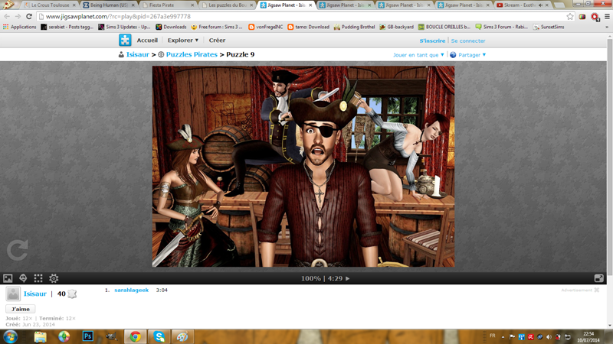Image resolution: width=613 pixels, height=344 pixels.
Task: Open sarahlageek's profile link
Action: (131, 290)
